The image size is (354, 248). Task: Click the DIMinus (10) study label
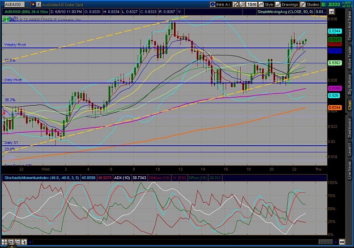tap(159, 178)
